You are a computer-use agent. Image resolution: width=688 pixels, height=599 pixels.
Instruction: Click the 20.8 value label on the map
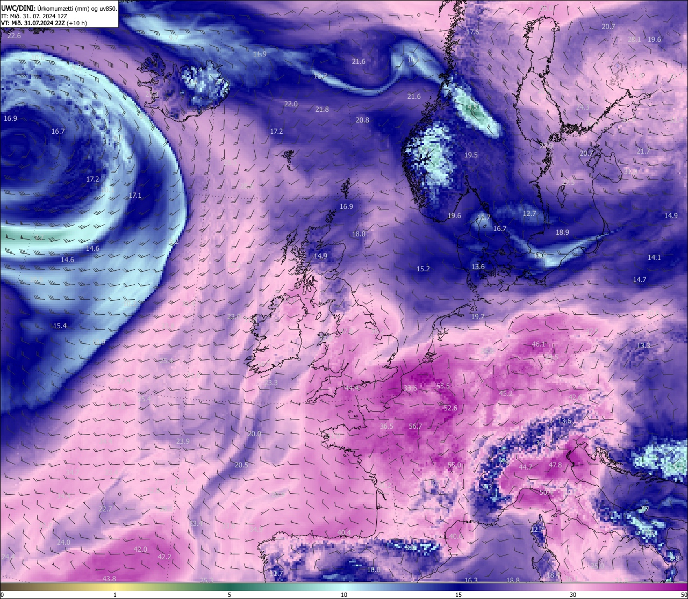click(x=362, y=120)
